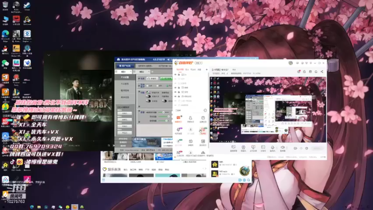Toggle the colorful first switch in sound card functions
Viewport: 373px width, 210px height.
(148, 92)
